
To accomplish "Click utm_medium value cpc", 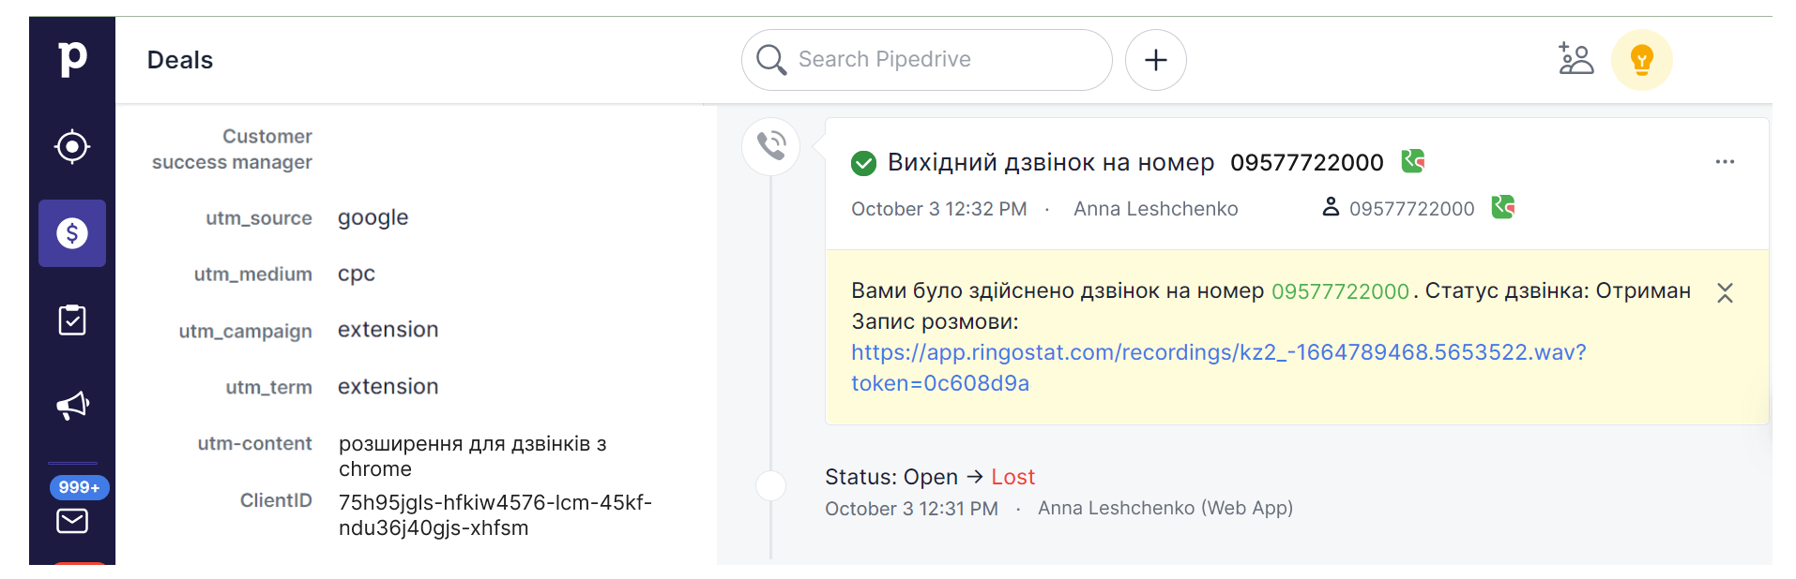I will [357, 275].
